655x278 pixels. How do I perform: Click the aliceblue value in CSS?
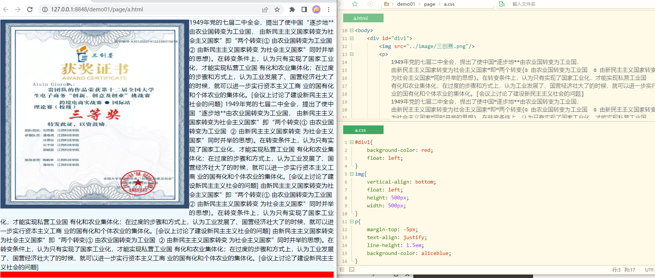(435, 253)
